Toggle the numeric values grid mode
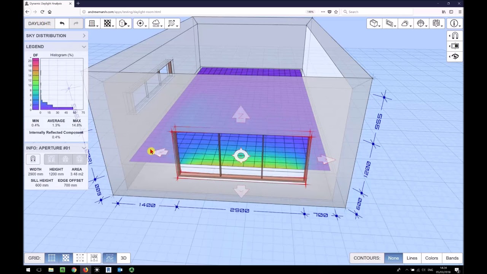Screen dimensions: 487x274 pos(94,258)
